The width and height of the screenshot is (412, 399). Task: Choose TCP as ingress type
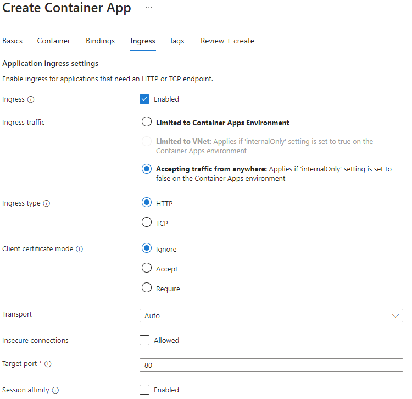tap(147, 223)
